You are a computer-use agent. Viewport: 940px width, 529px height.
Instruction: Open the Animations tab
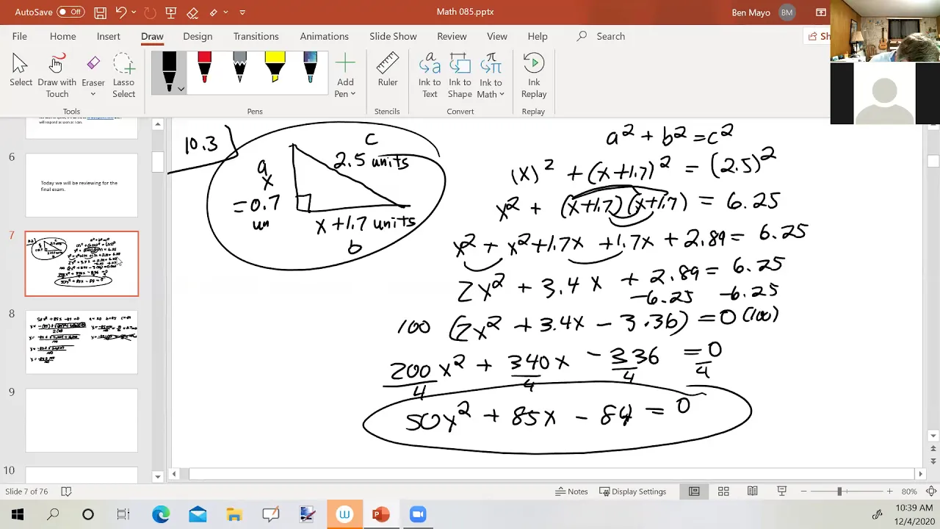[x=324, y=36]
